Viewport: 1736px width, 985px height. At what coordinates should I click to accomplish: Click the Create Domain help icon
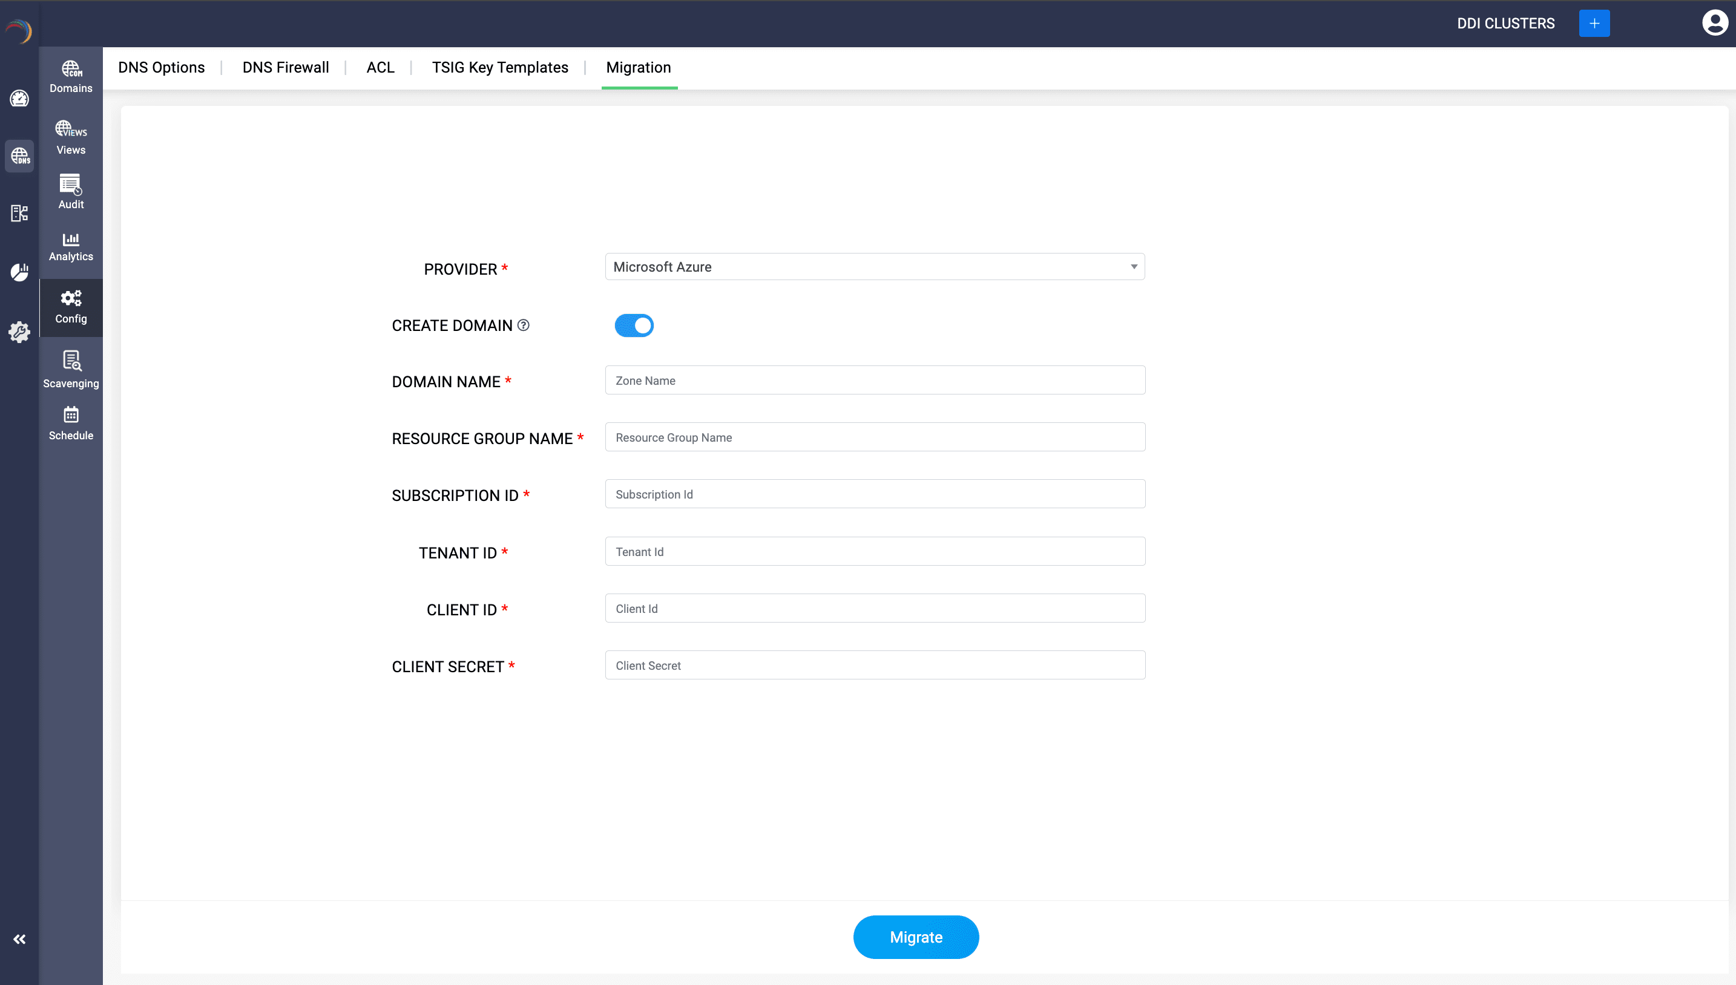(x=523, y=326)
